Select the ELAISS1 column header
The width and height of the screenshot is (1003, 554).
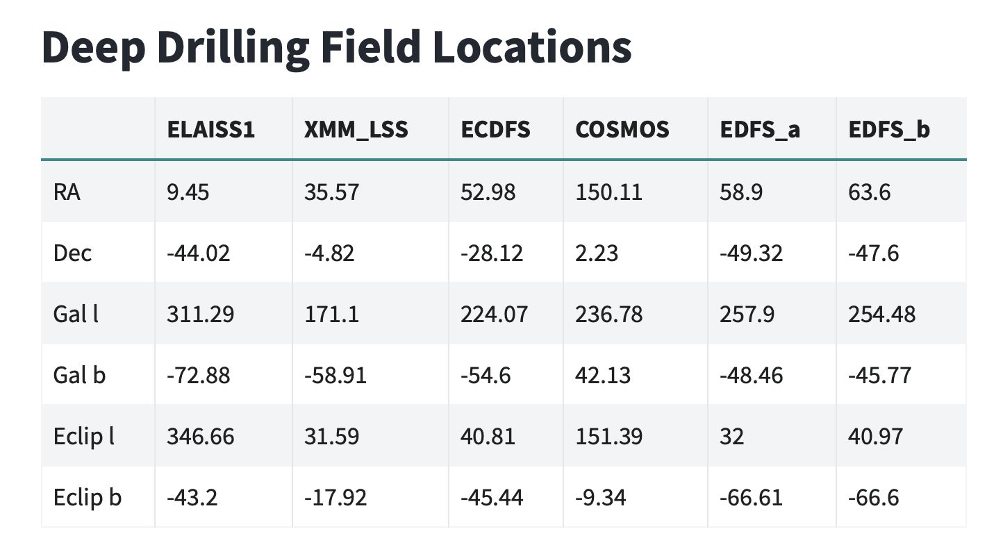pyautogui.click(x=211, y=130)
